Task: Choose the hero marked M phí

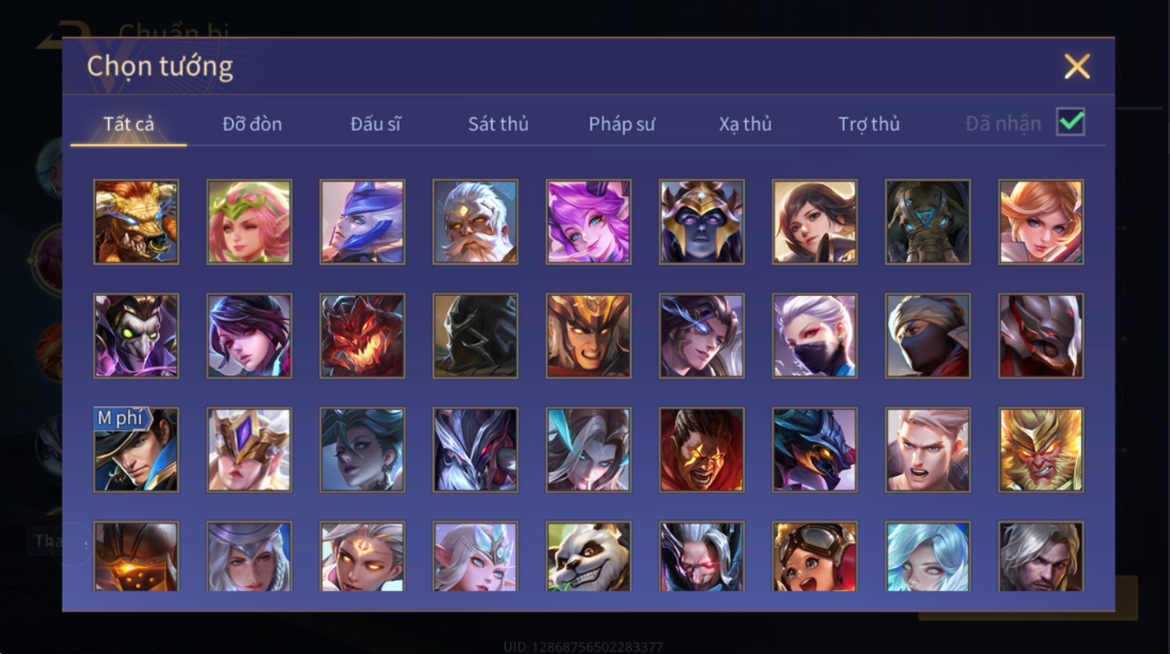Action: (136, 450)
